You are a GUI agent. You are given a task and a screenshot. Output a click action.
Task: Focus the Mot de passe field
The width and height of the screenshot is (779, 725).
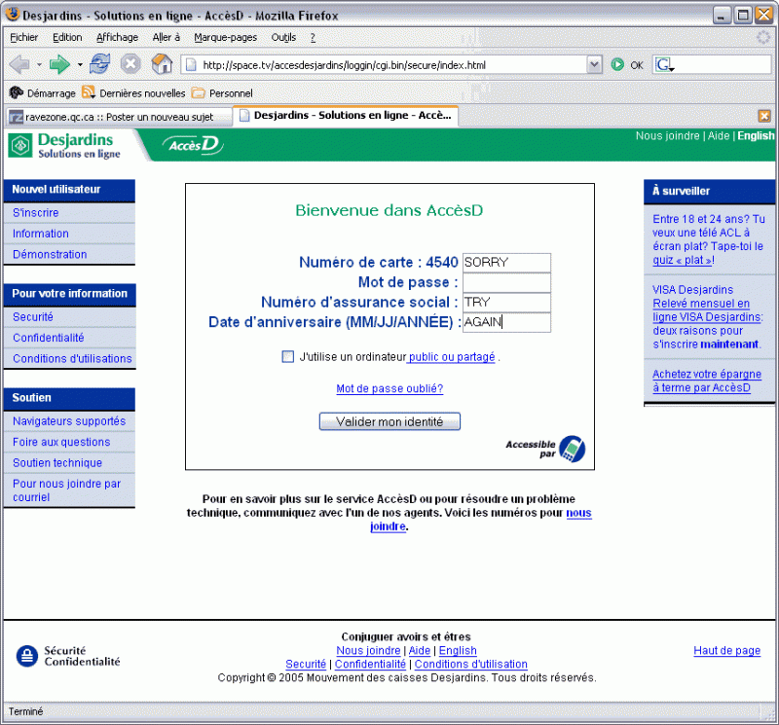click(x=506, y=282)
